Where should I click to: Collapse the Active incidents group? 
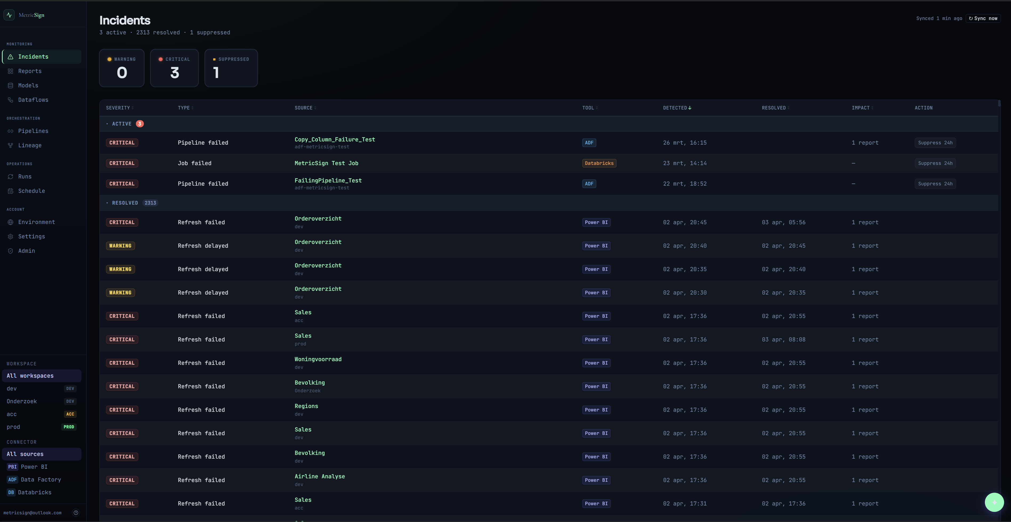[122, 124]
